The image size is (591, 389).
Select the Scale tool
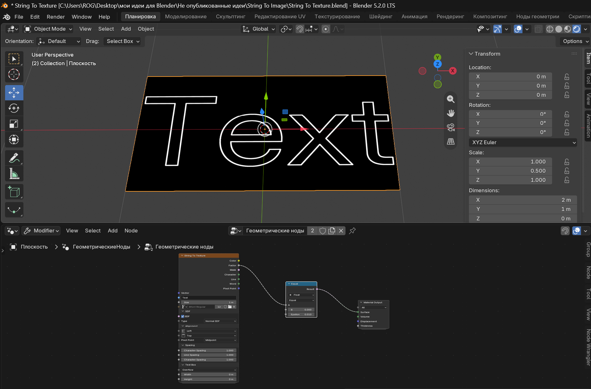click(14, 124)
